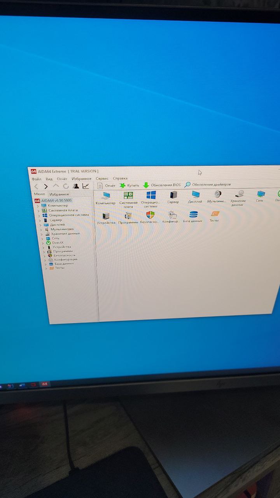Click the user silhouette icon in the toolbar
This screenshot has height=498, width=280.
(76, 186)
